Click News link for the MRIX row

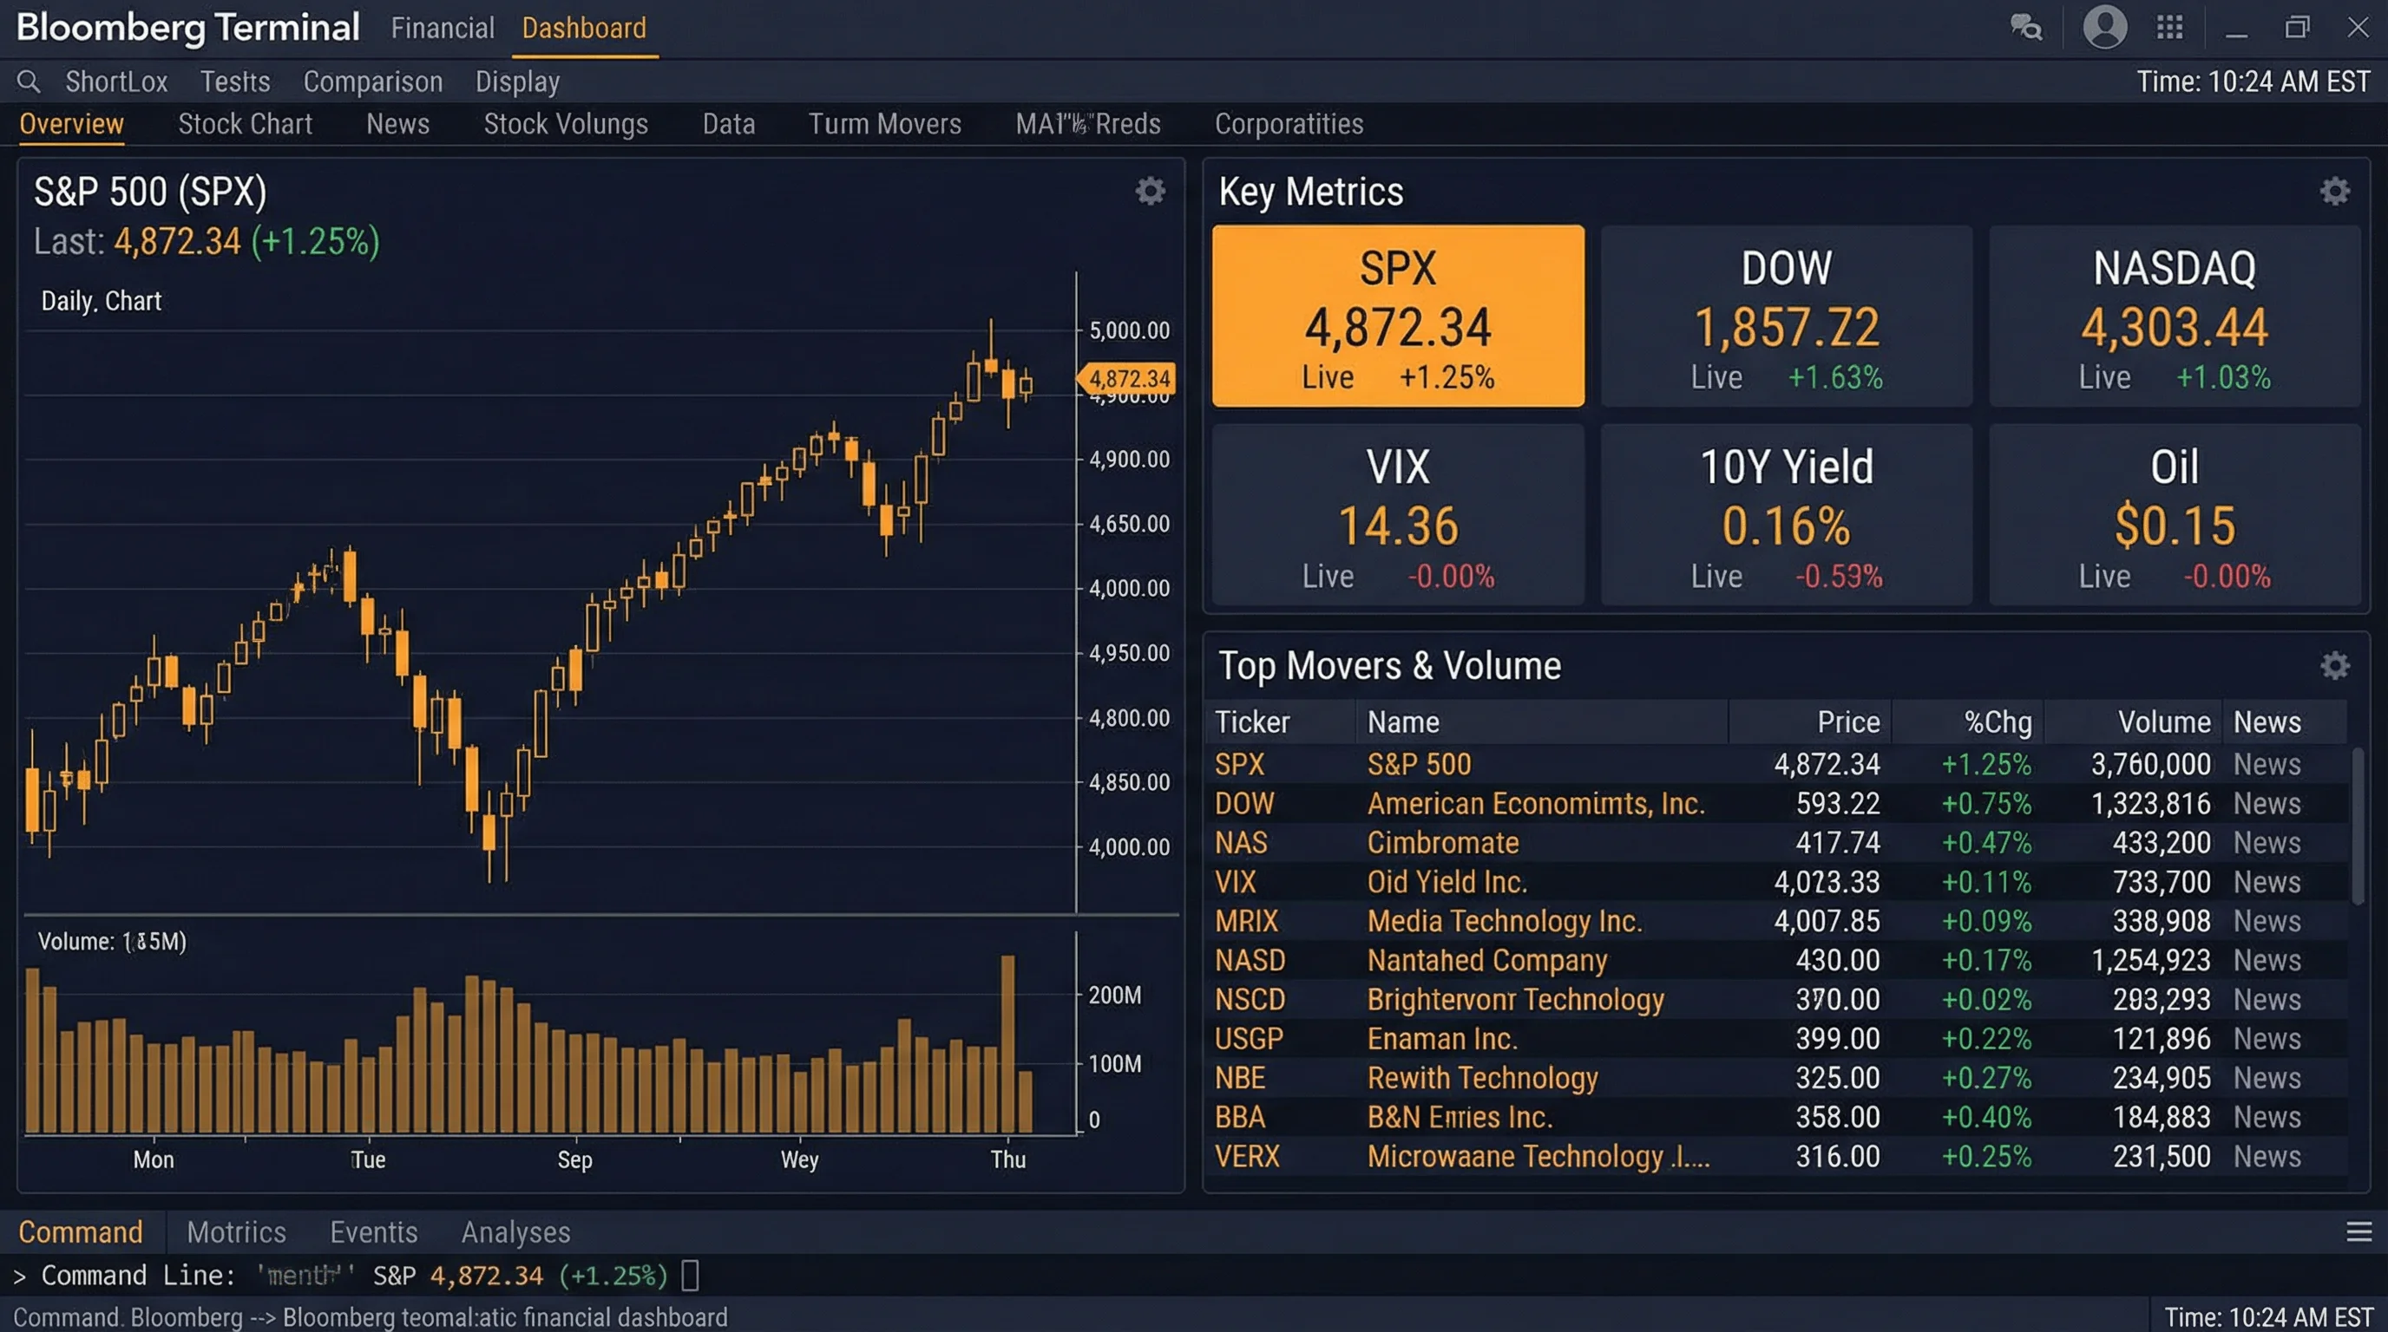pyautogui.click(x=2267, y=921)
